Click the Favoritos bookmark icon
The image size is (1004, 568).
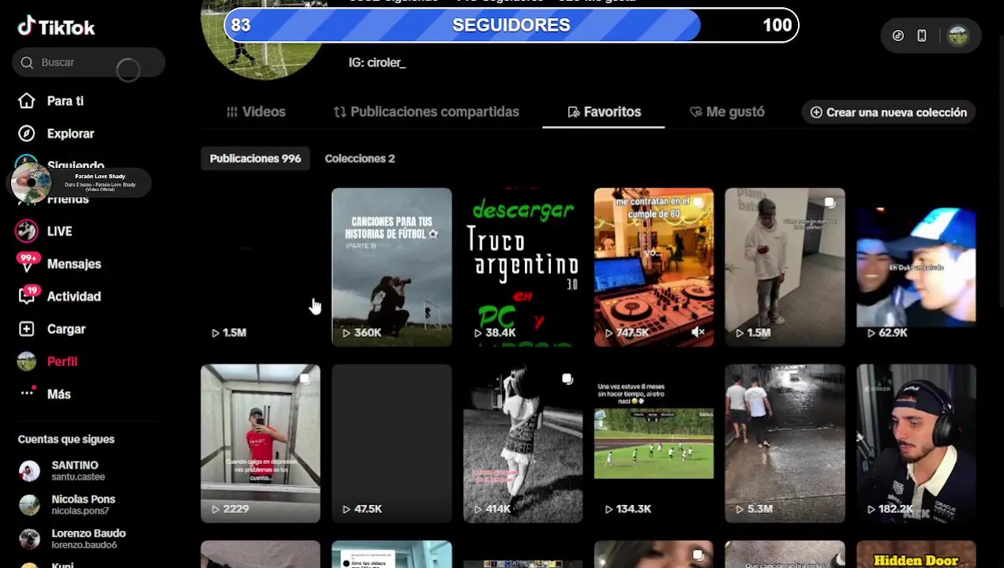(x=574, y=112)
